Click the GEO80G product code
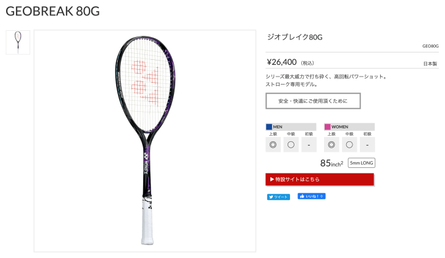445x258 pixels. point(430,46)
